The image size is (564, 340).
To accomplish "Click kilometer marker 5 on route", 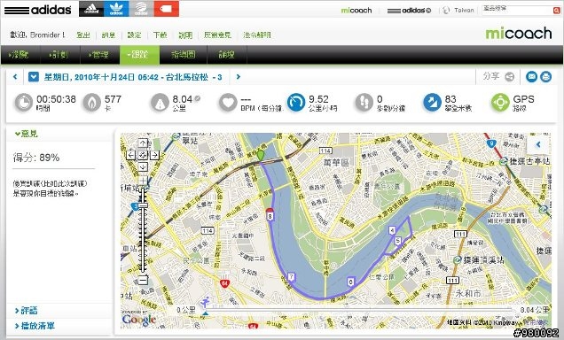I will point(398,241).
